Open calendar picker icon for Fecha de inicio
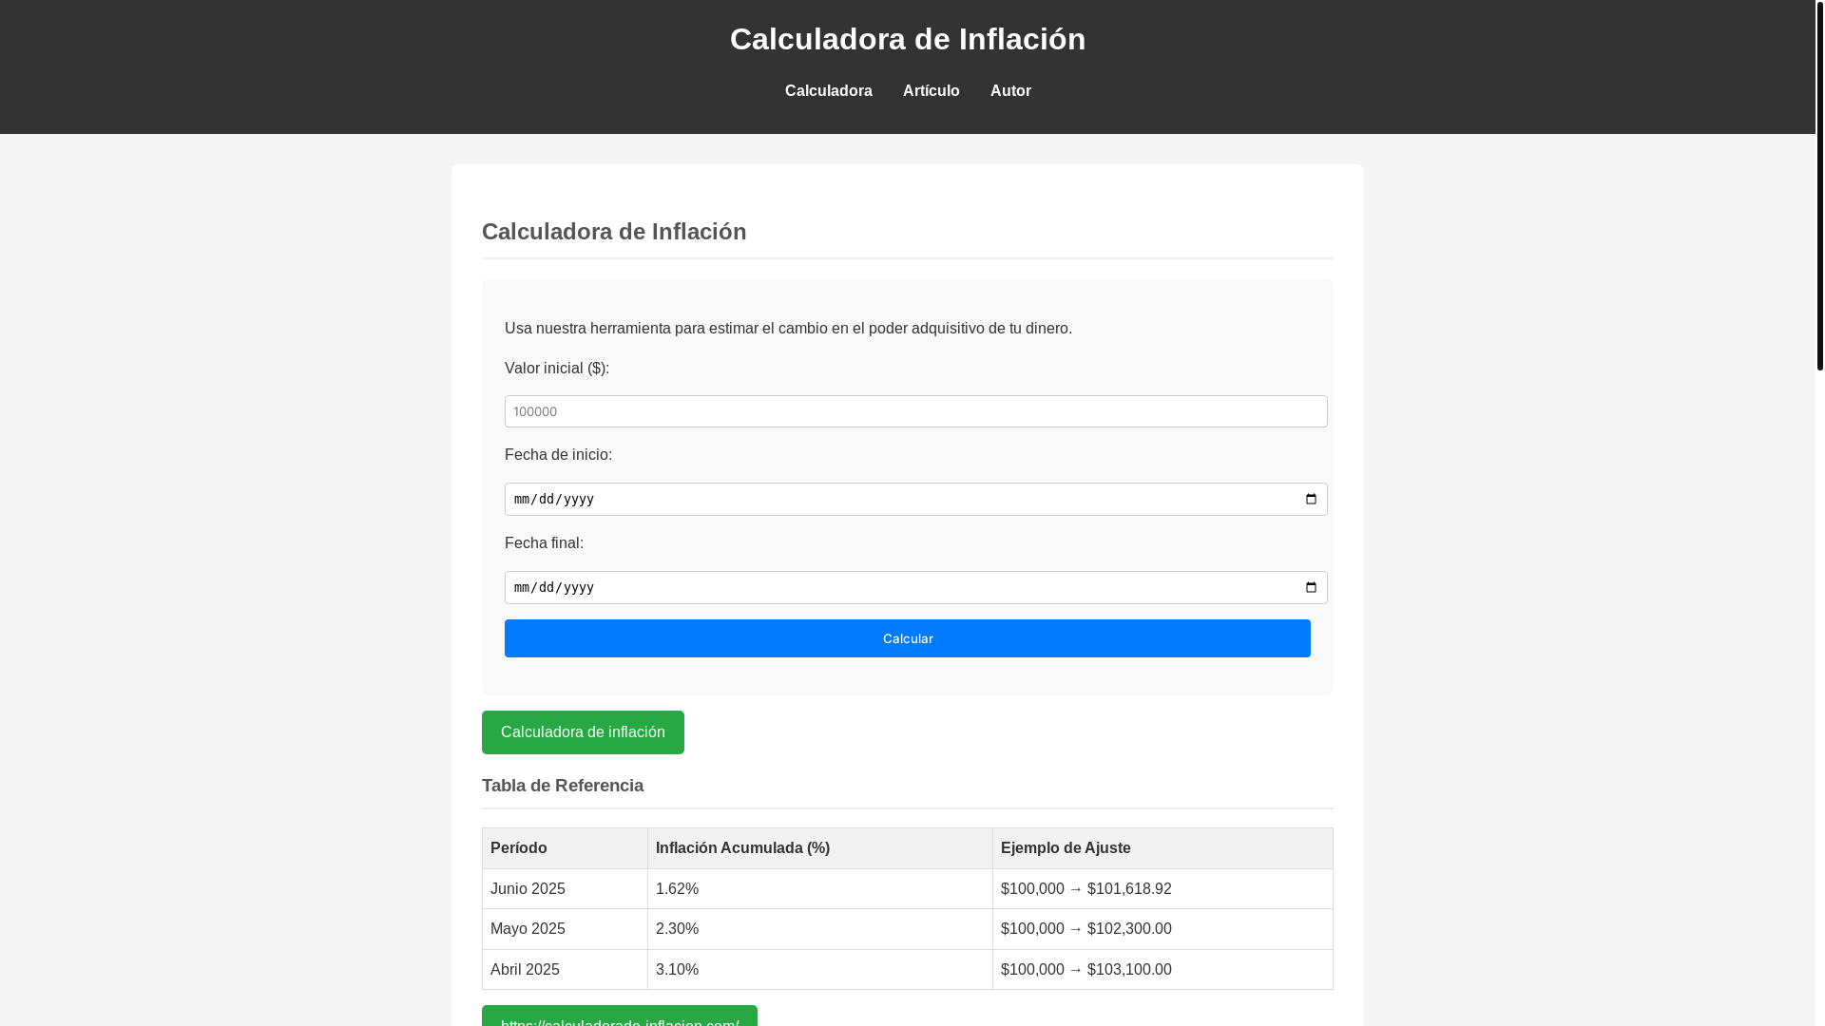This screenshot has height=1026, width=1825. (1311, 500)
